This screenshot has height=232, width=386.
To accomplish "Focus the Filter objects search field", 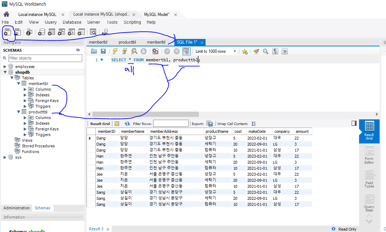I will [x=45, y=58].
